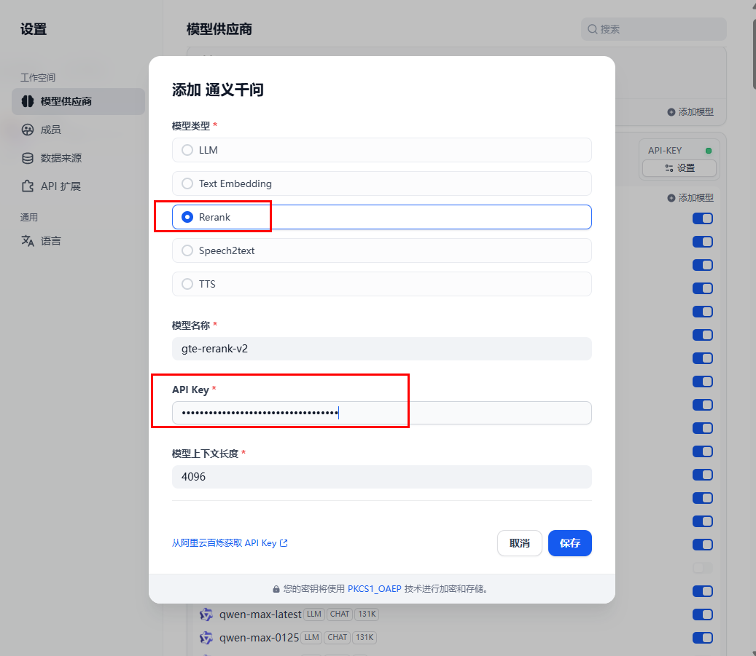This screenshot has height=656, width=756.
Task: Enable the disabled grey model switch
Action: pyautogui.click(x=703, y=568)
